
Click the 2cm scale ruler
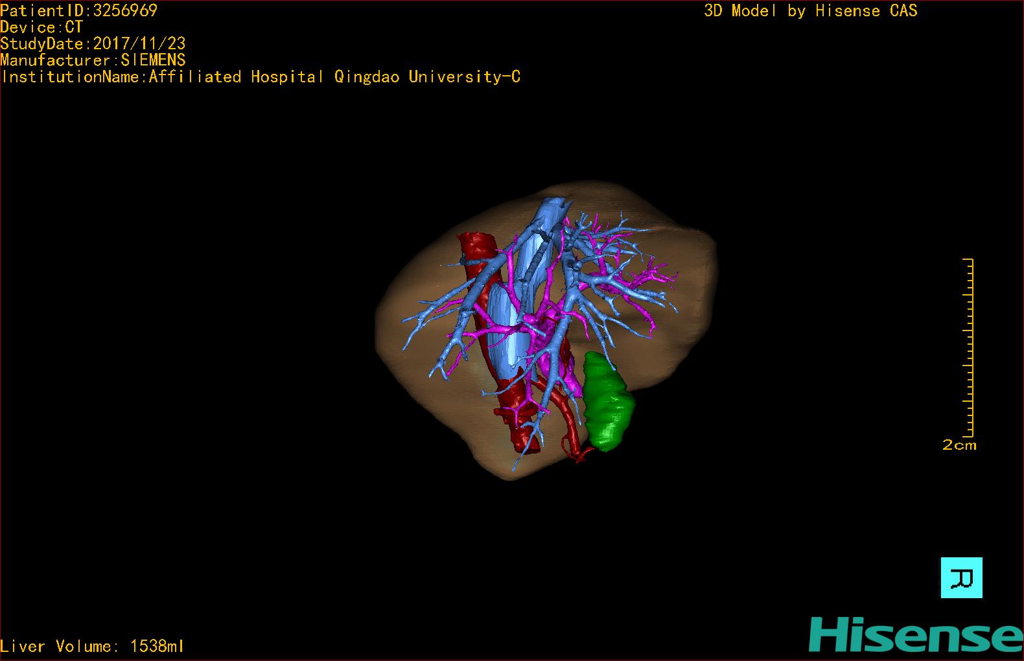(x=968, y=347)
